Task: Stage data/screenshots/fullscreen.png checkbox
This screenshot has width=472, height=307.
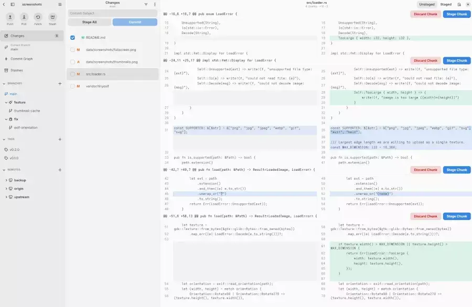Action: [72, 50]
